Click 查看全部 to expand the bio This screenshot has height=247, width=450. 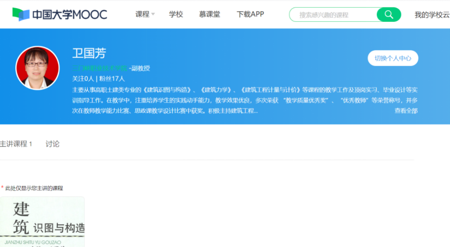click(x=406, y=111)
